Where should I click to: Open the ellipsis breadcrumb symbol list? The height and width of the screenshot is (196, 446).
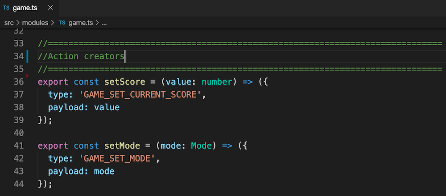(x=104, y=23)
